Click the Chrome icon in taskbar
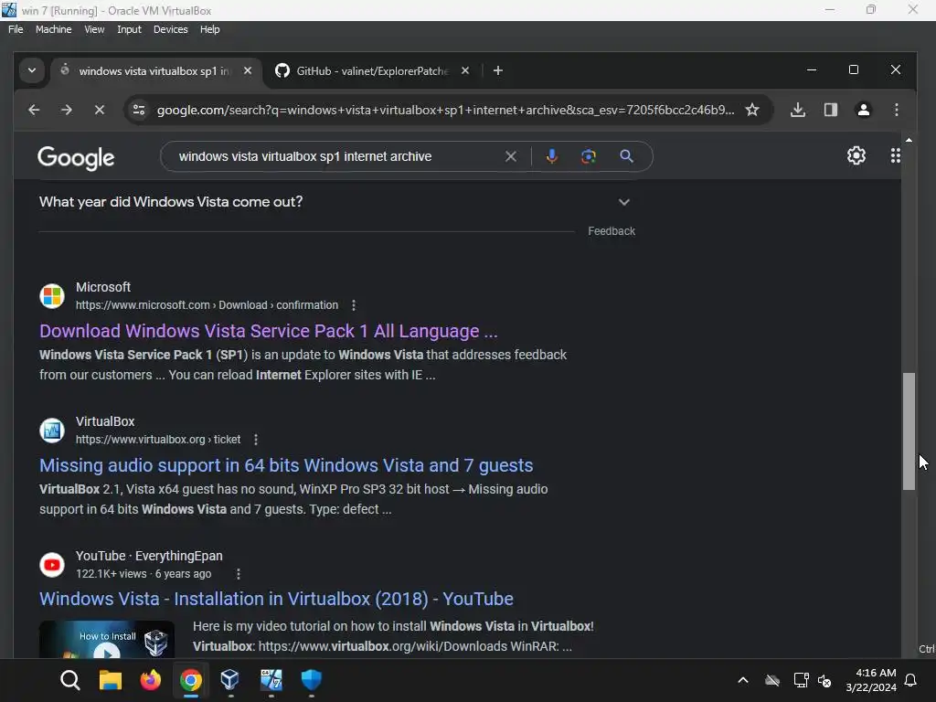 point(191,680)
